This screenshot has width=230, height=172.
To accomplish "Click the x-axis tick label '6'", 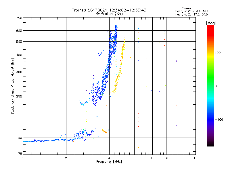I will tap(134, 158).
